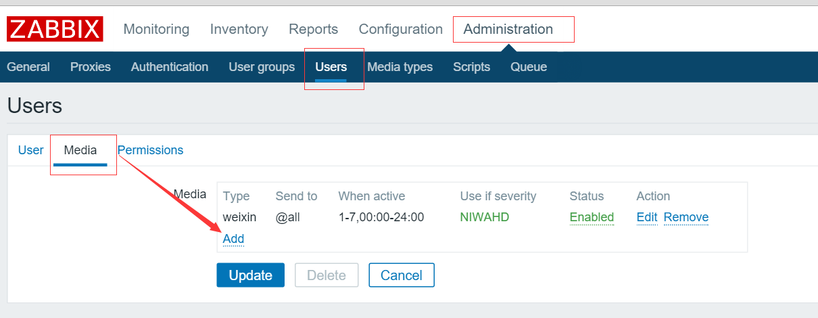Viewport: 818px width, 318px height.
Task: Open the Monitoring menu
Action: coord(156,29)
